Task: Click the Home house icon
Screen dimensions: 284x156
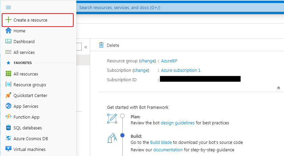Action: pos(8,31)
